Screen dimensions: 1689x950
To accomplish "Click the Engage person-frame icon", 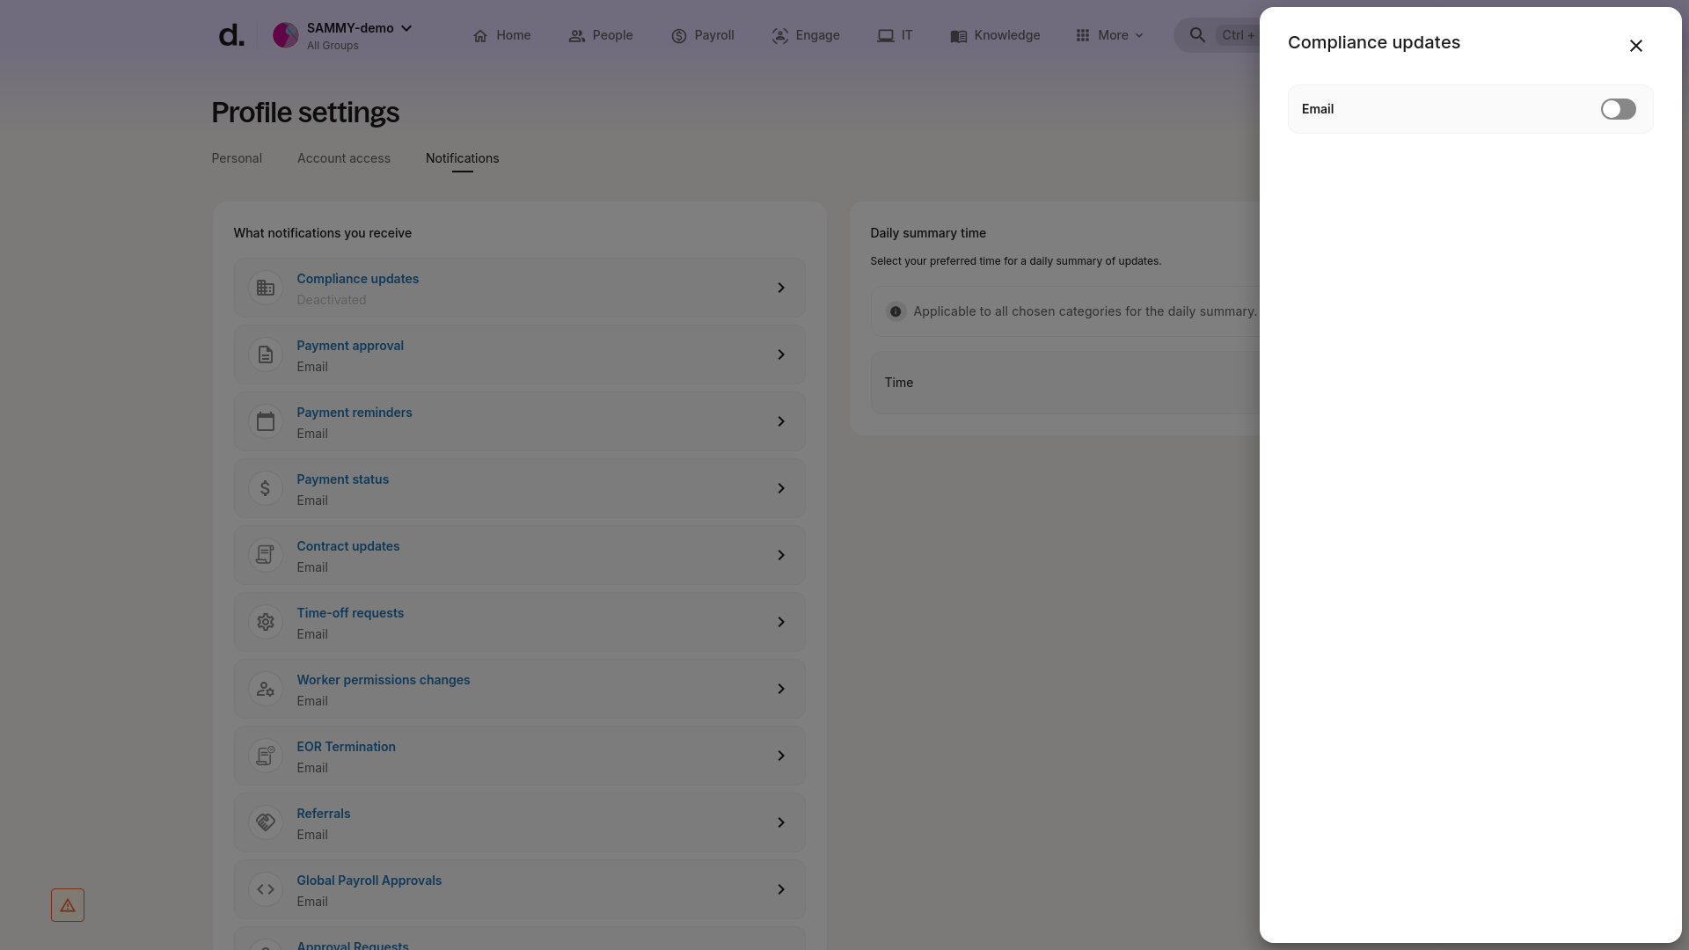I will (x=779, y=36).
